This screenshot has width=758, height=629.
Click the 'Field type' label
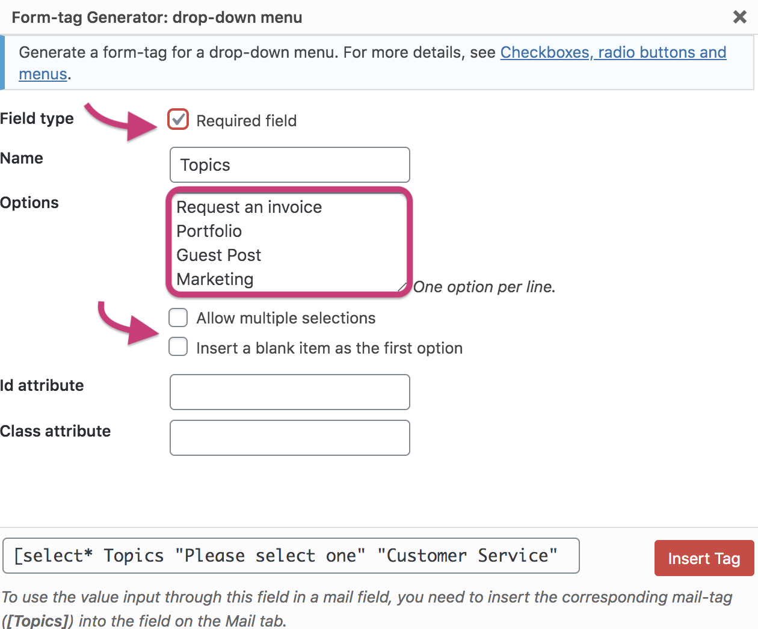37,118
